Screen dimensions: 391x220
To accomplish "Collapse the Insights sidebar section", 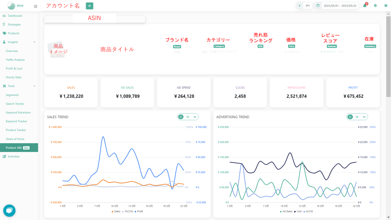I will [x=34, y=42].
